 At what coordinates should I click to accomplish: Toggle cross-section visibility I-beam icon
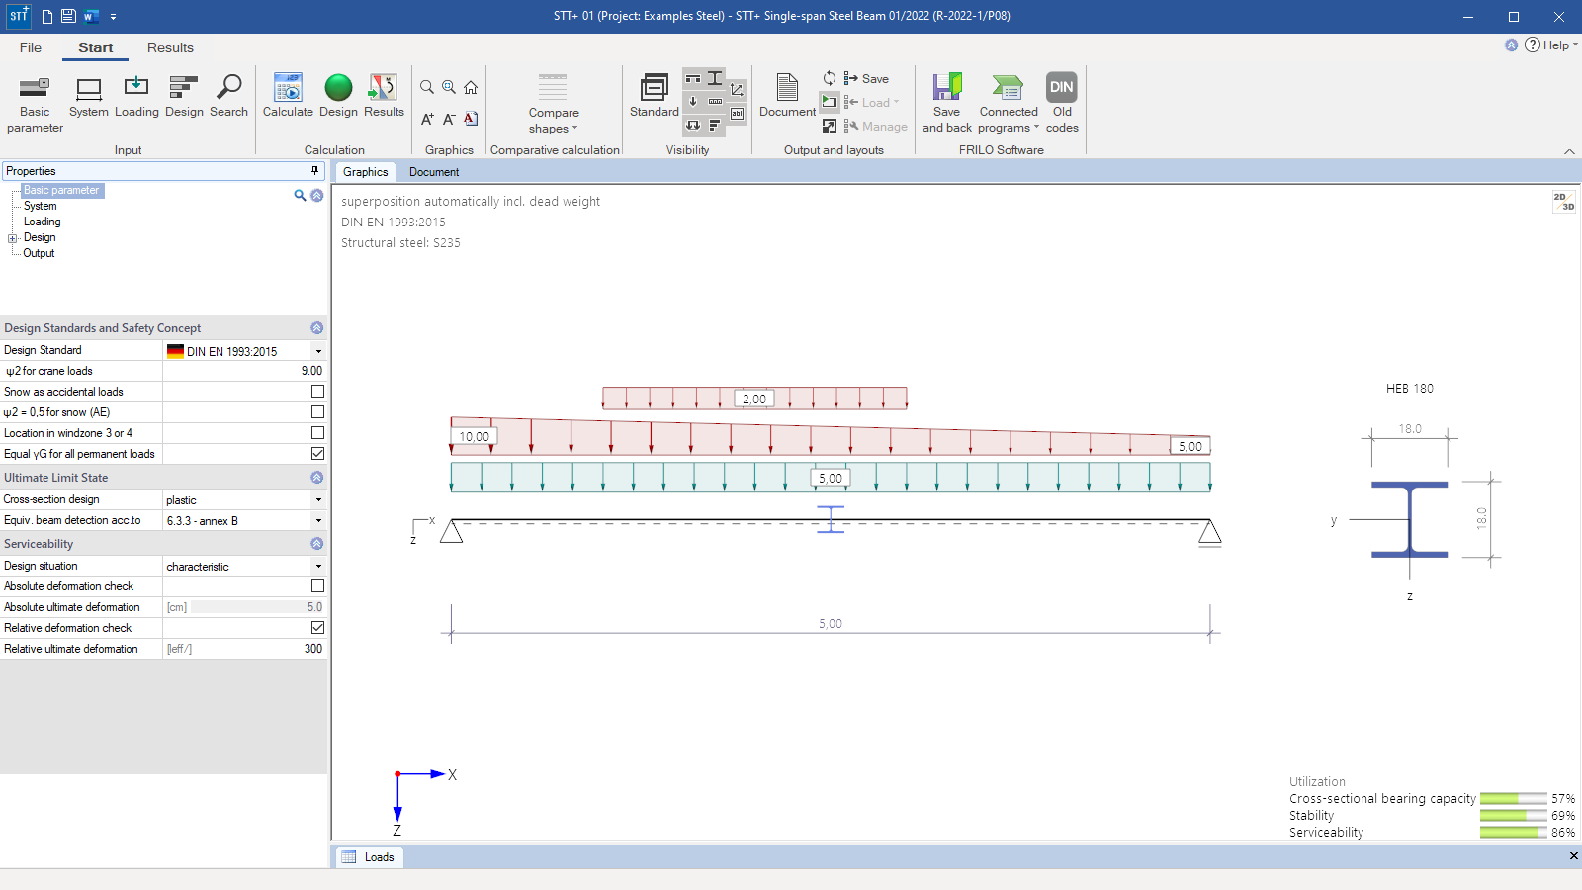(715, 78)
